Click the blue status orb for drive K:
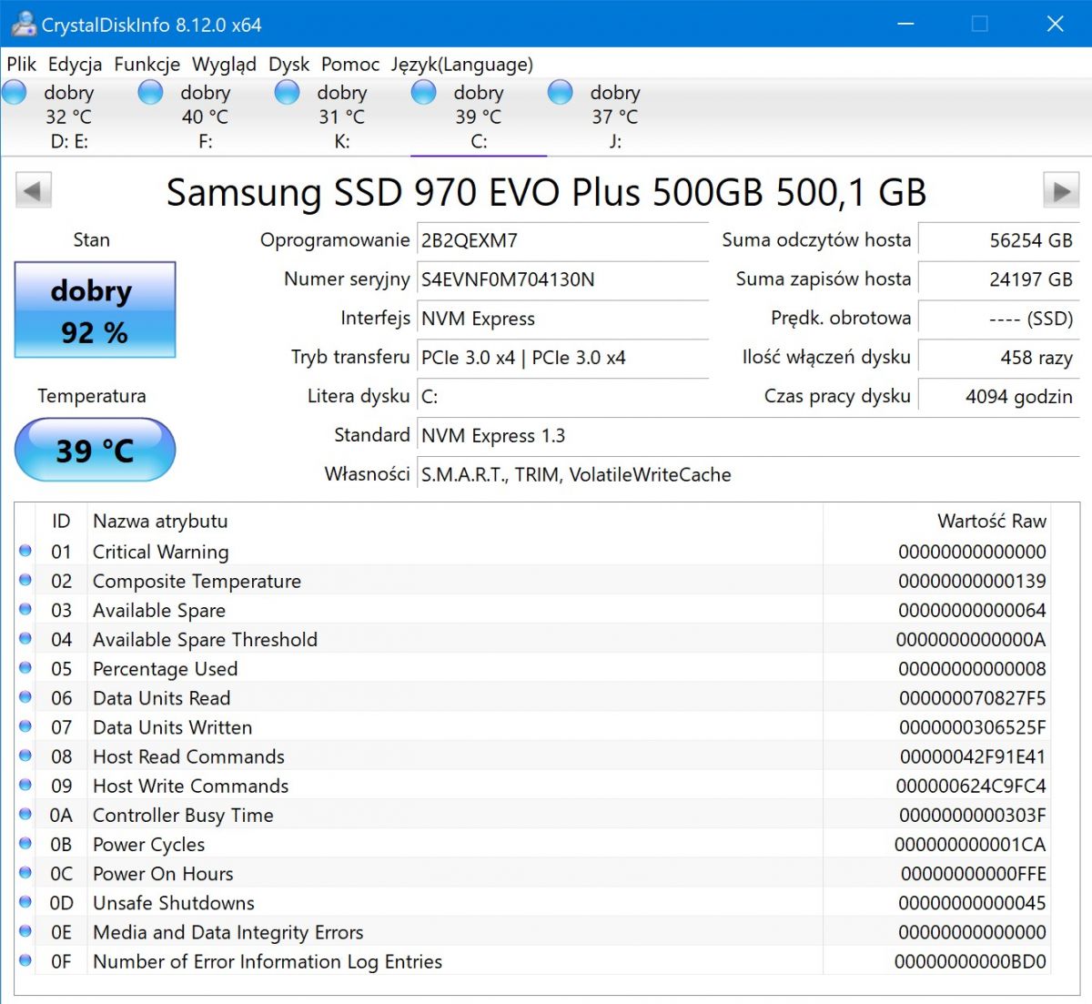1092x1004 pixels. (x=287, y=92)
